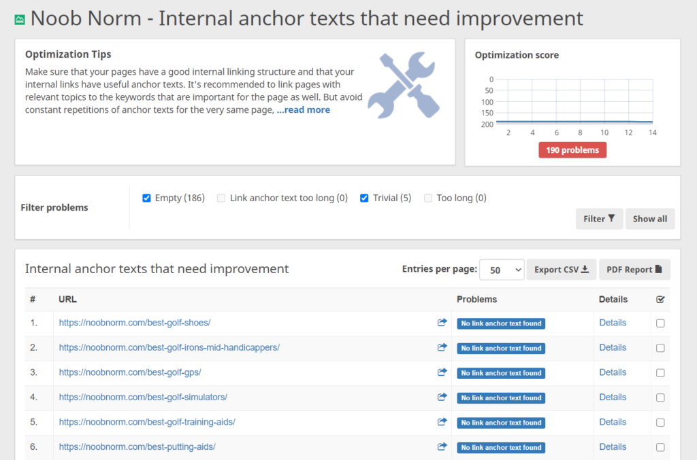The image size is (697, 460).
Task: Open the best-golf-gps URL link
Action: 130,372
